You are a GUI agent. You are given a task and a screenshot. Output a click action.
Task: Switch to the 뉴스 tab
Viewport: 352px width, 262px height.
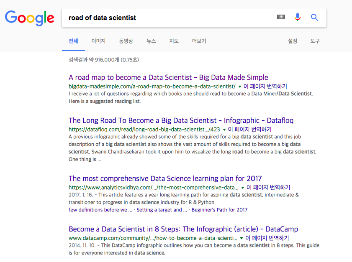pyautogui.click(x=151, y=41)
